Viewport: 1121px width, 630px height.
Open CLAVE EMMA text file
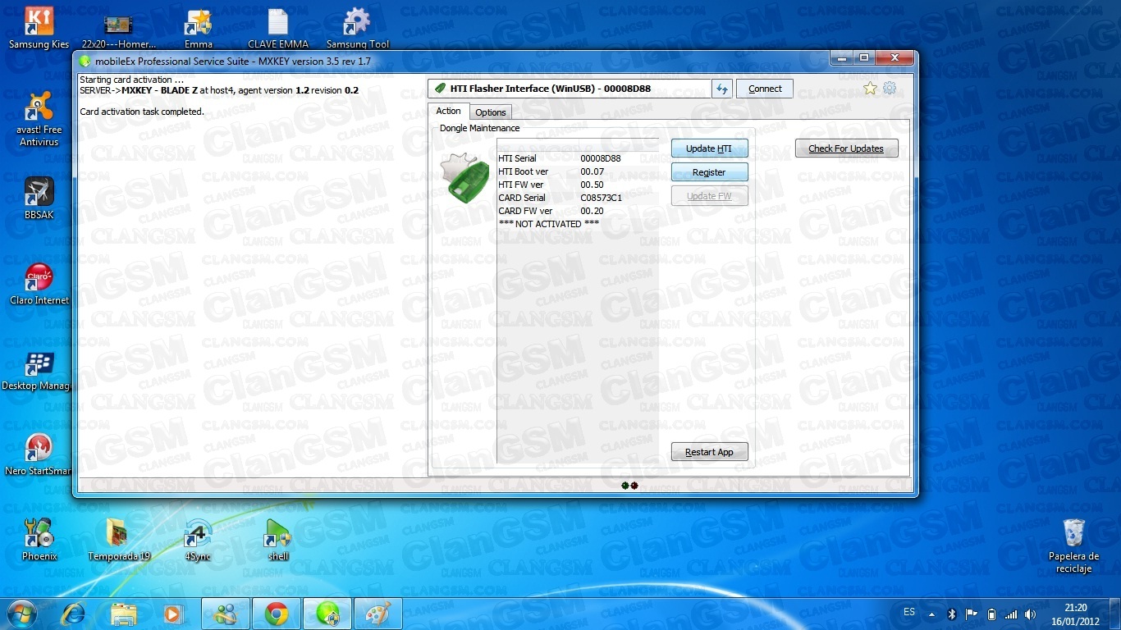click(x=278, y=28)
